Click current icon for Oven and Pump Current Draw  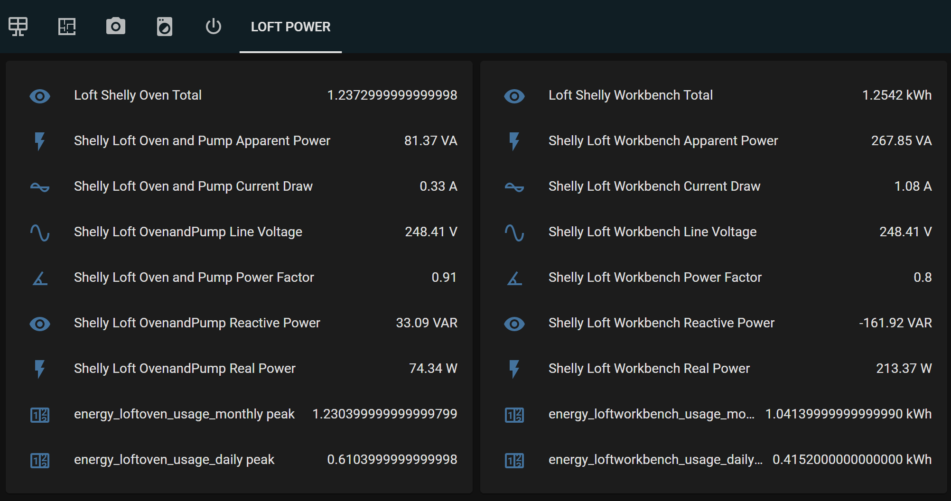[40, 187]
